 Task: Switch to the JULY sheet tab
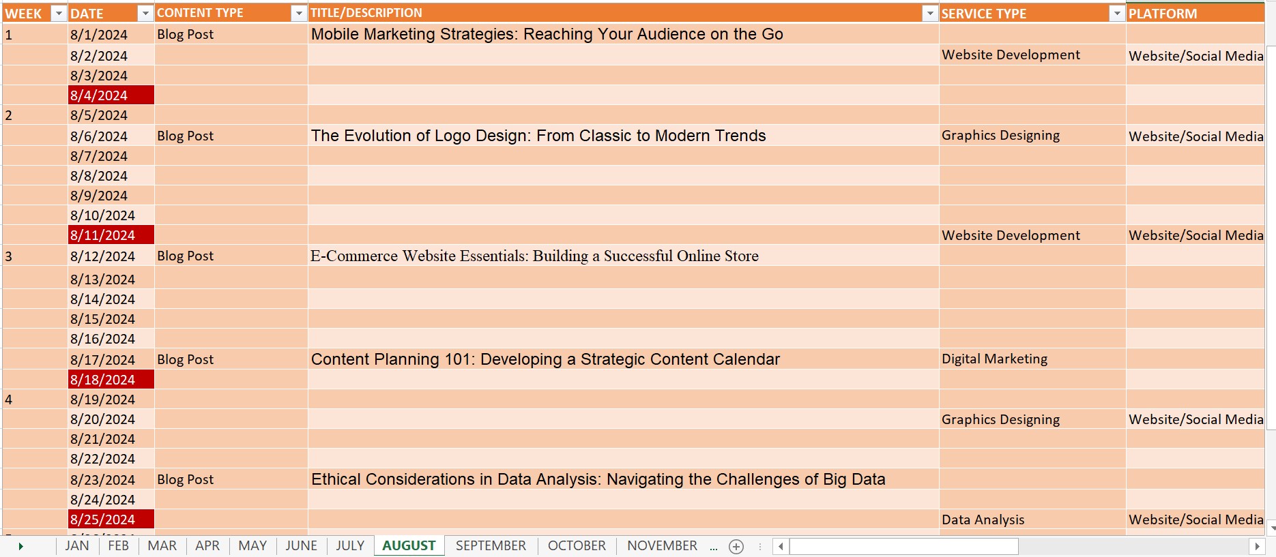pyautogui.click(x=350, y=545)
